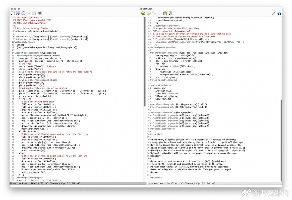This screenshot has width=292, height=200.
Task: Click the new-document icon with blue plus
Action: point(18,13)
